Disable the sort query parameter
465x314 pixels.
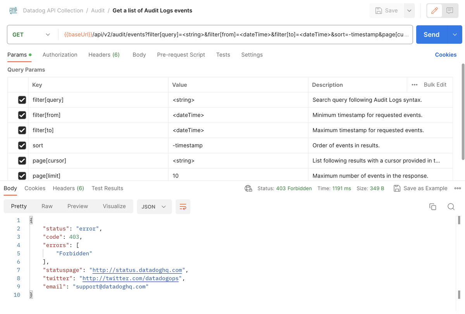click(22, 145)
